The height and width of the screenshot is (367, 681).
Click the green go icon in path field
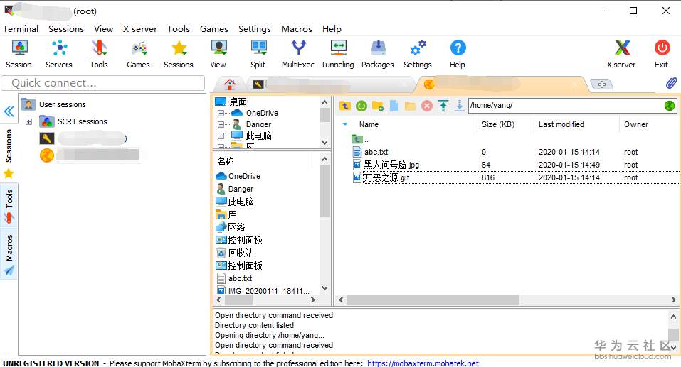point(670,105)
